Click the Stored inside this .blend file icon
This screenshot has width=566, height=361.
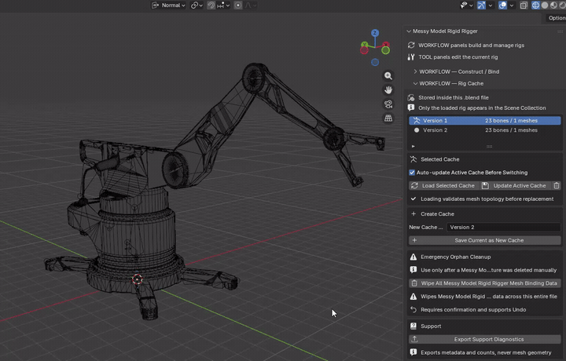(x=411, y=97)
